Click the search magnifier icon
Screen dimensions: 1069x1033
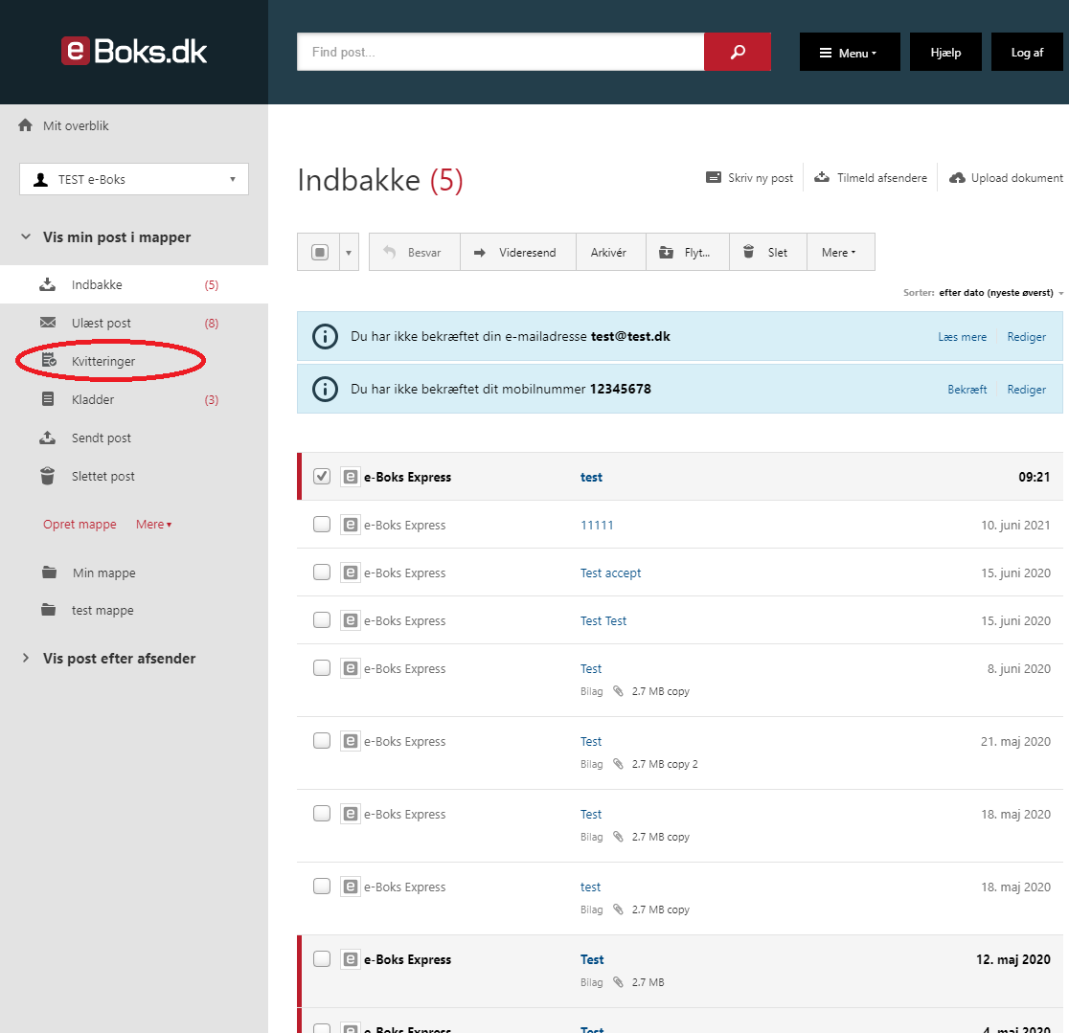(738, 52)
